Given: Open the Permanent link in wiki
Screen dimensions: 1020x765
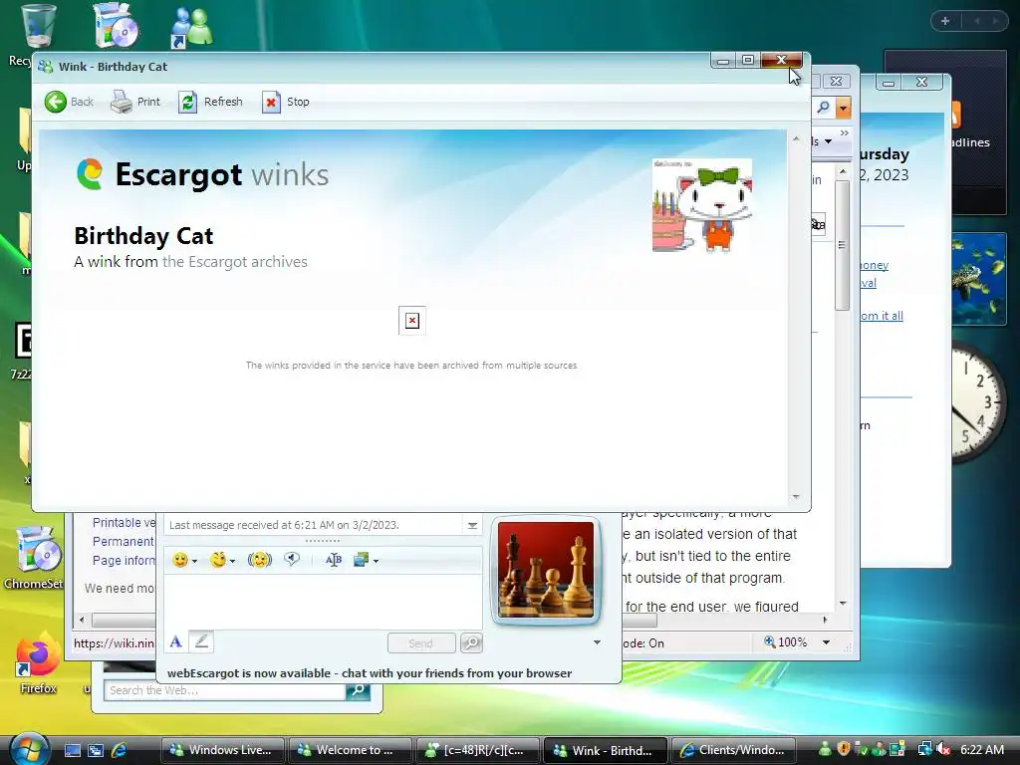Looking at the screenshot, I should point(123,541).
